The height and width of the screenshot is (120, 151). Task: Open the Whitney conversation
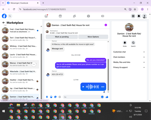[20, 47]
